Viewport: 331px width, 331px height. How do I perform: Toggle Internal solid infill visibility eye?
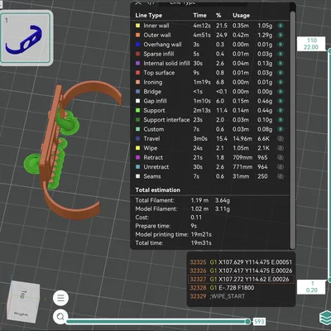click(281, 63)
